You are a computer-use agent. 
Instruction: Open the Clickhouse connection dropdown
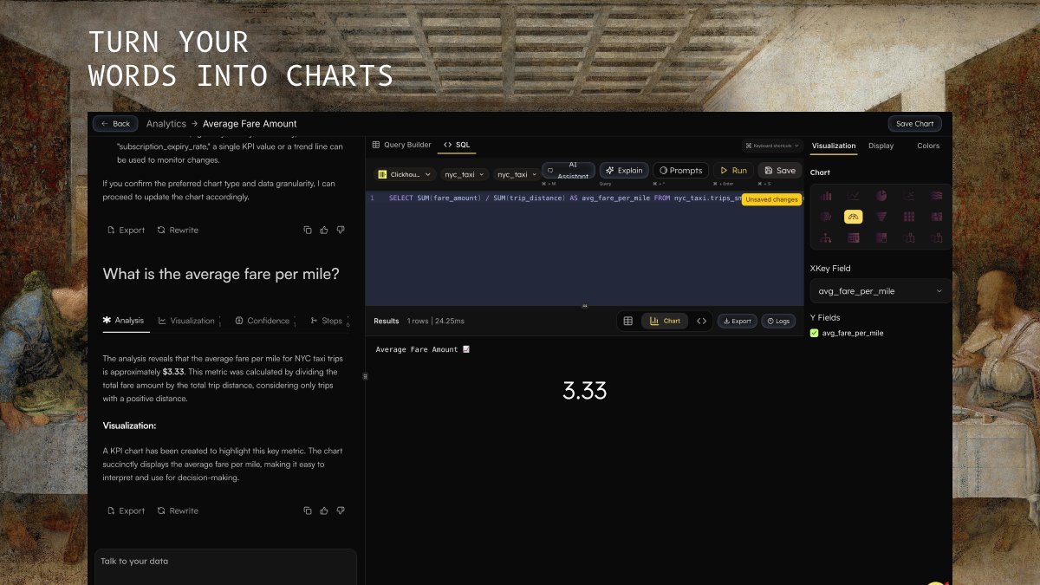coord(404,174)
